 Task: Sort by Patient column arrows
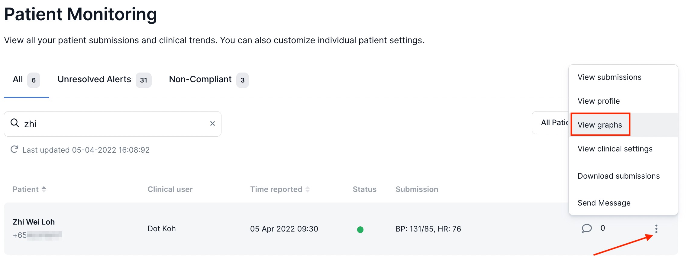point(44,189)
